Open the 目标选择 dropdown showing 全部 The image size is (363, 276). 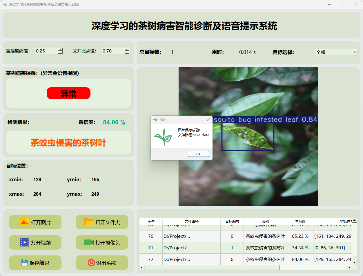(355, 52)
